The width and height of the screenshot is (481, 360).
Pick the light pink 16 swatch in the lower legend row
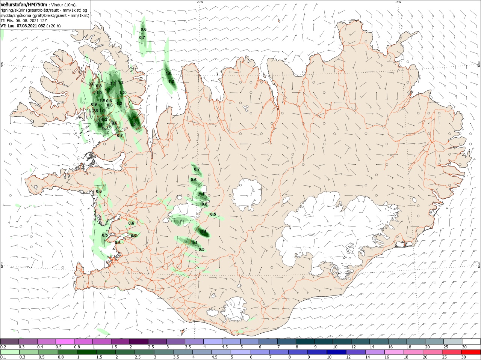coord(394,352)
